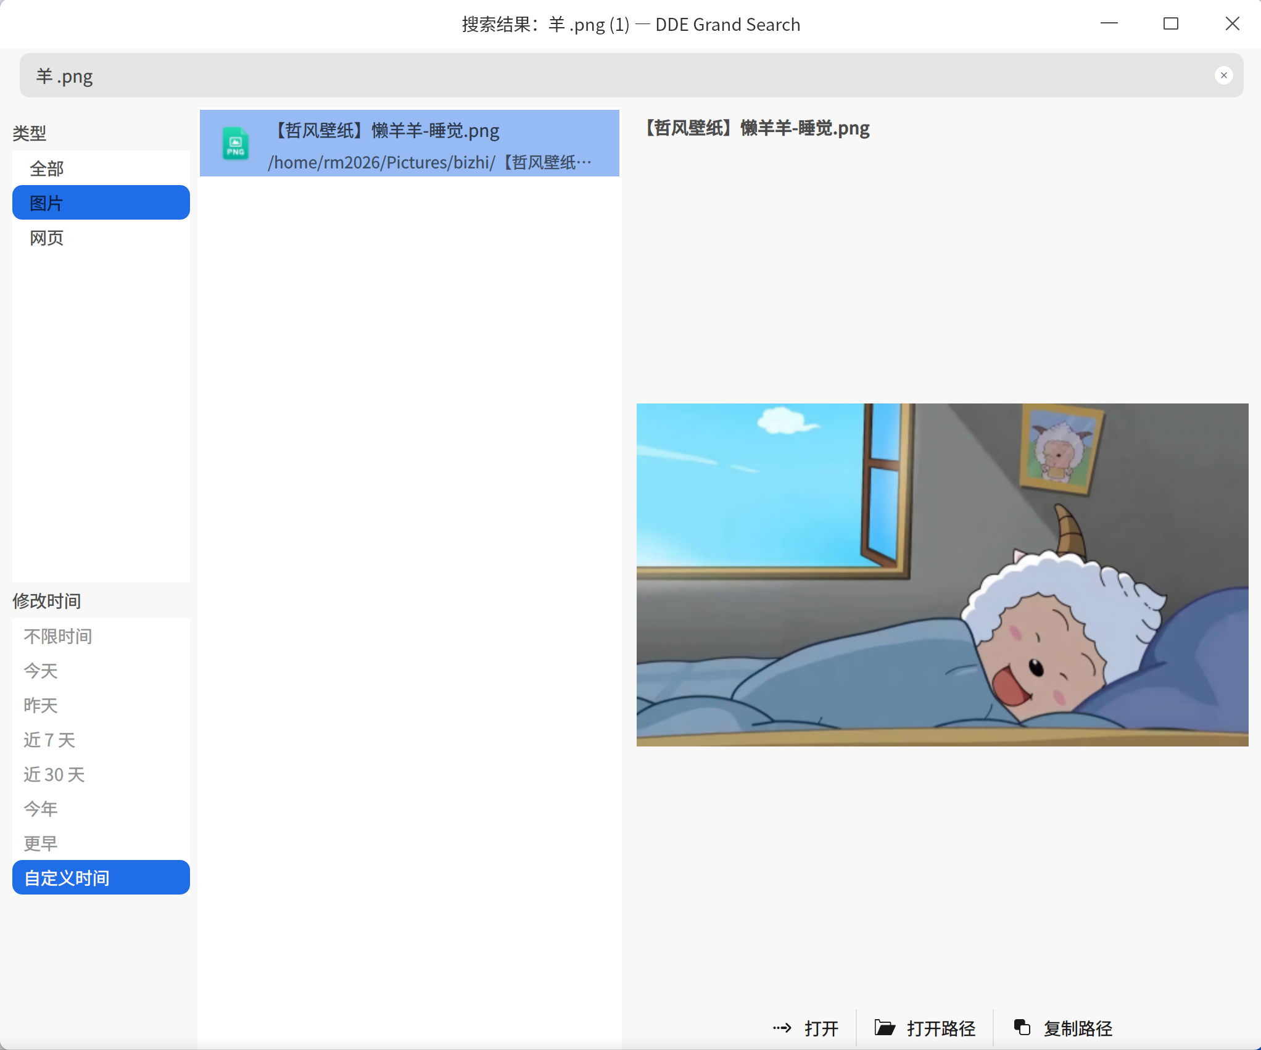
Task: Select the 网页 type filter
Action: 101,238
